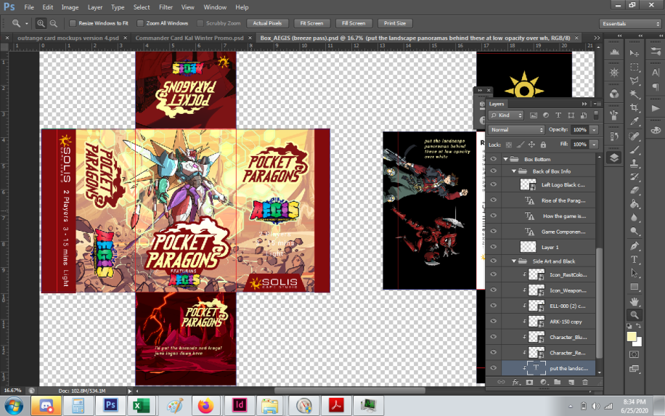Screen dimensions: 665x416
Task: Open the Window menu
Action: [x=215, y=7]
